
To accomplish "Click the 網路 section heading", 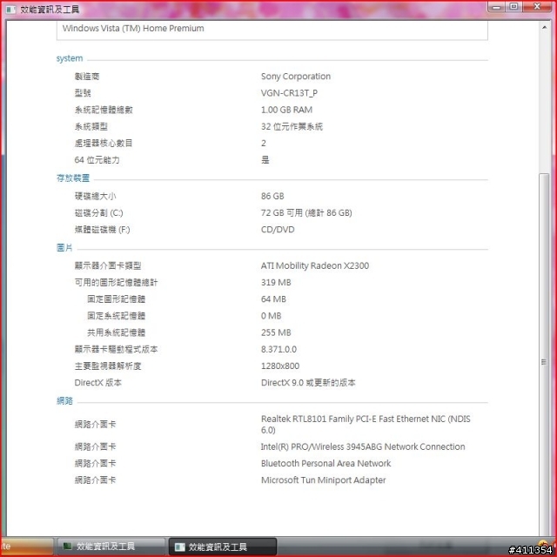I will click(64, 401).
